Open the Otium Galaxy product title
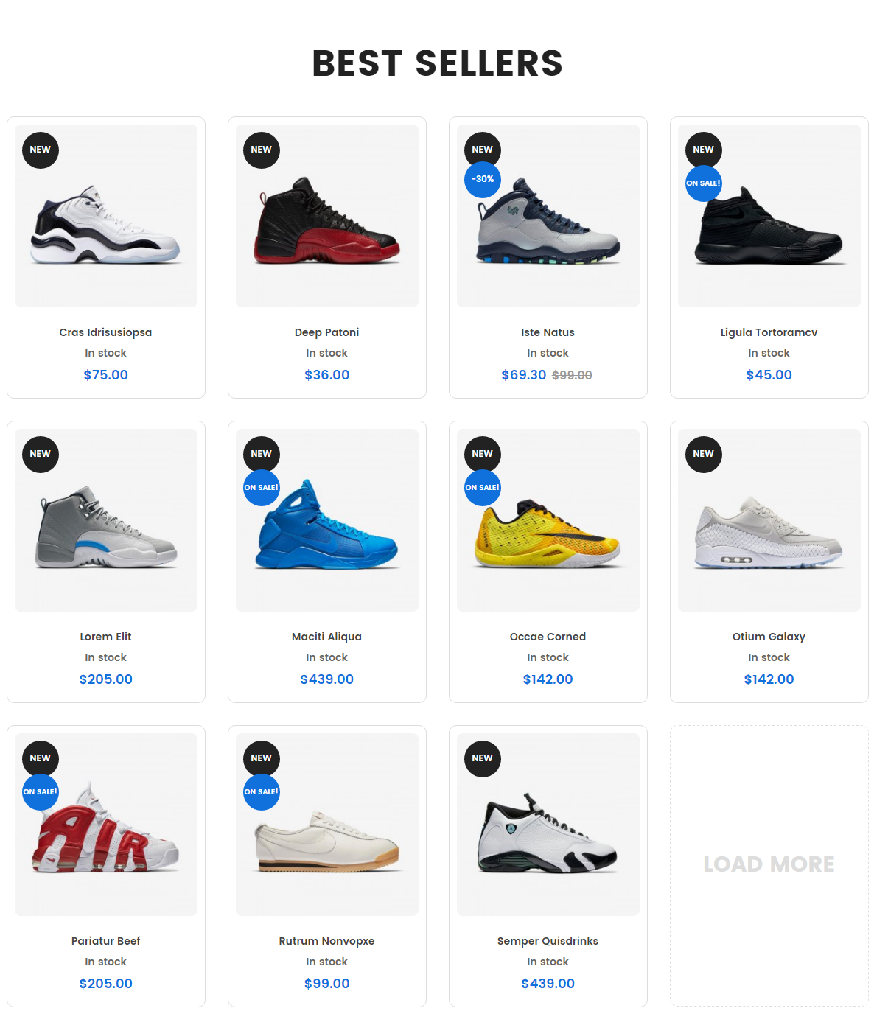Screen dimensions: 874x1011 point(769,637)
